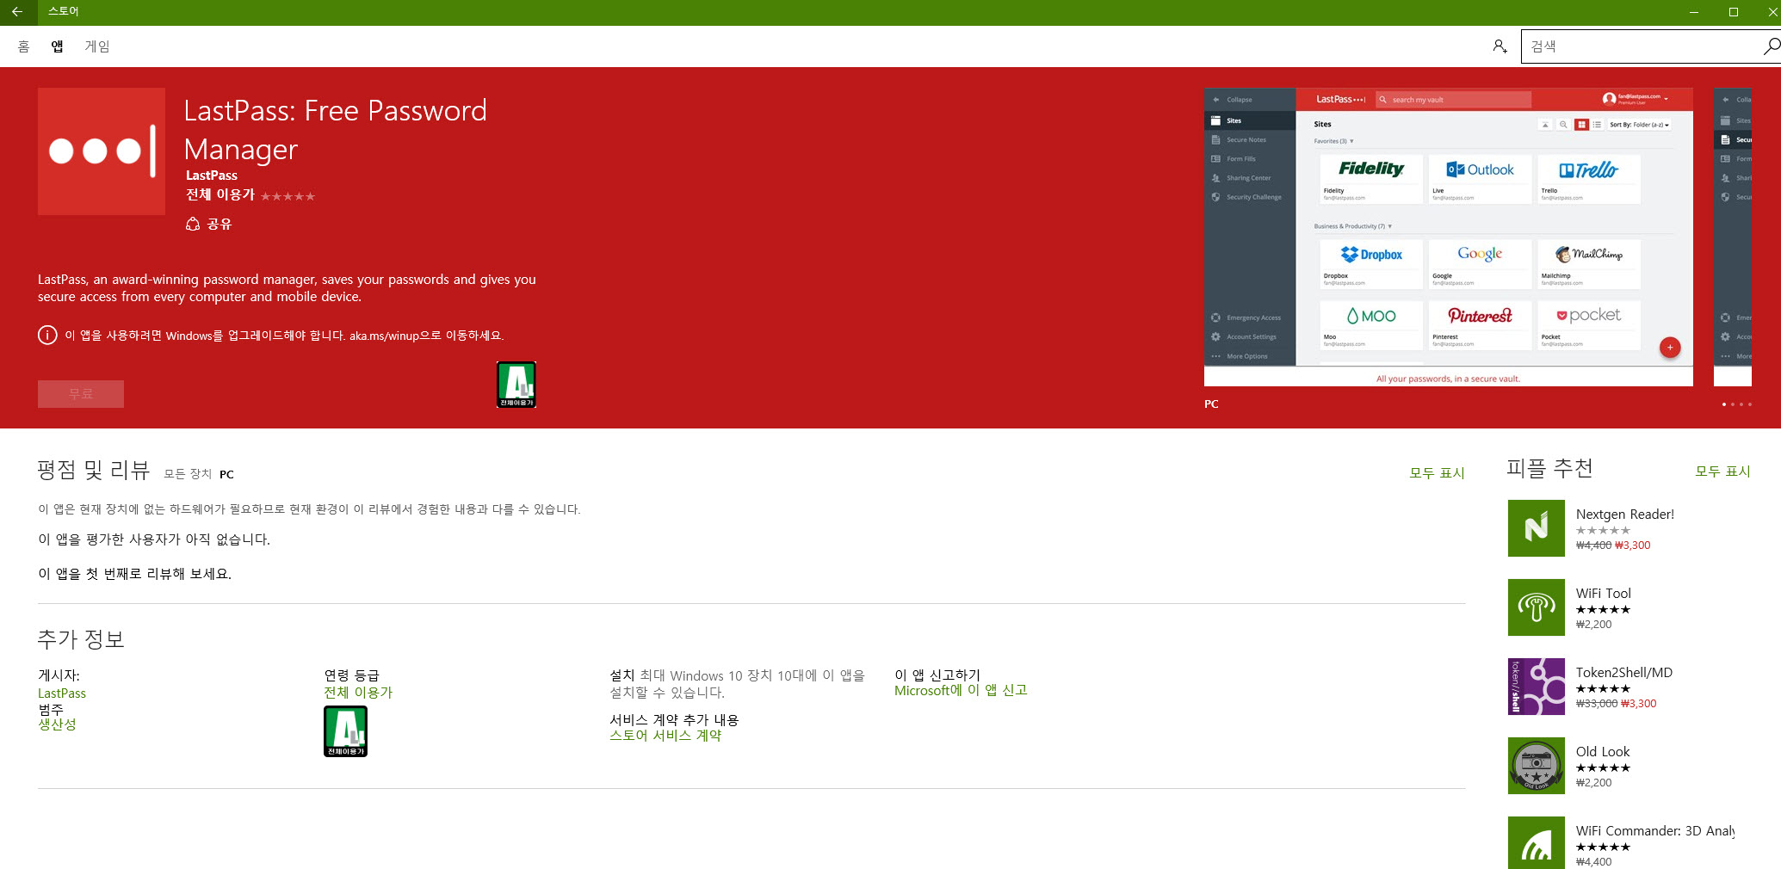Click the ₩2,200 price of WiFi Tool
Viewport: 1781px width, 869px height.
1594,625
